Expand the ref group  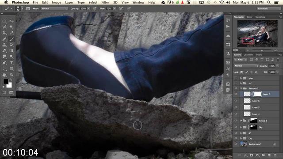241,83
